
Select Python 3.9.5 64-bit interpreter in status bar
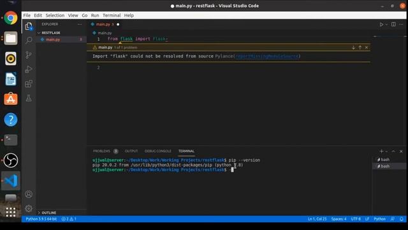[41, 219]
